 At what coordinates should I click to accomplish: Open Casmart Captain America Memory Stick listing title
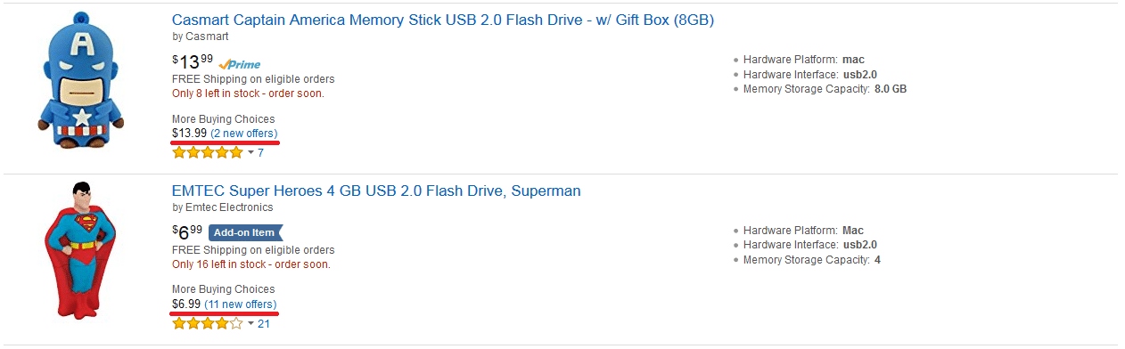click(443, 20)
